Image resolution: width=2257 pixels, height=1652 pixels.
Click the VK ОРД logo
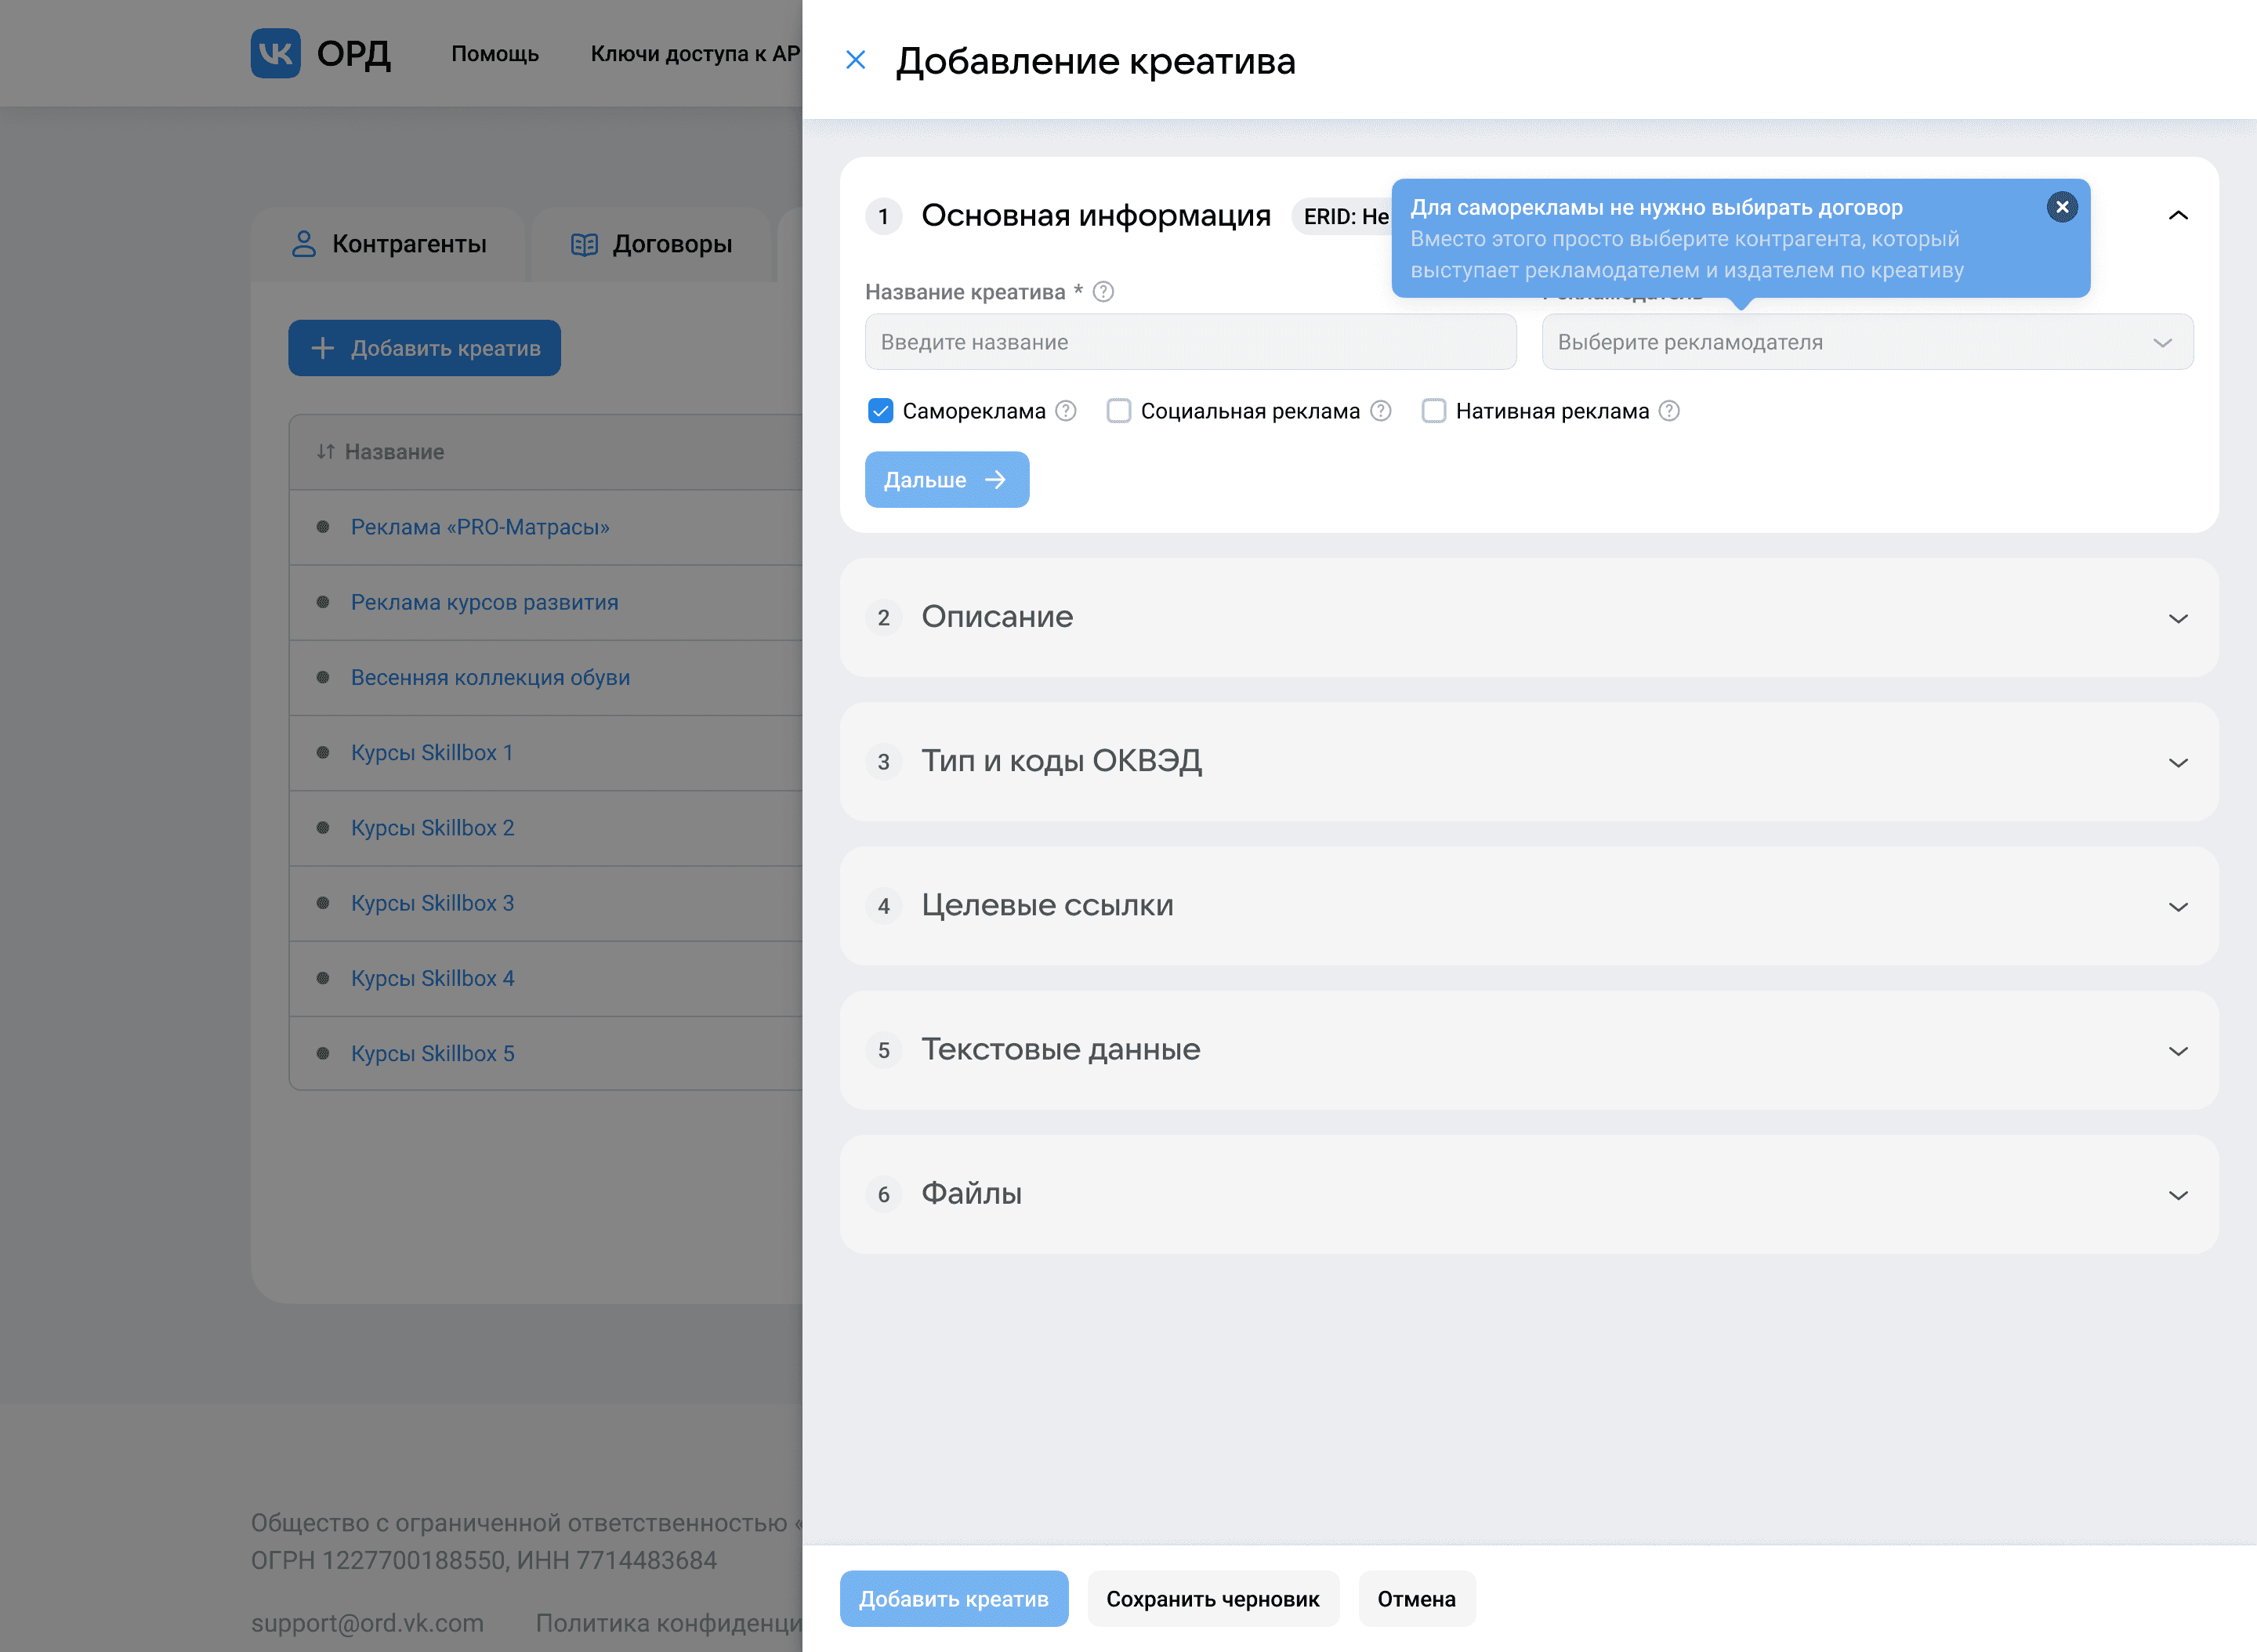[320, 53]
